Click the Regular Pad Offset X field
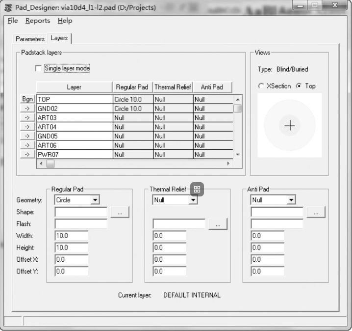Screen dimensions: 352x331 point(72,259)
